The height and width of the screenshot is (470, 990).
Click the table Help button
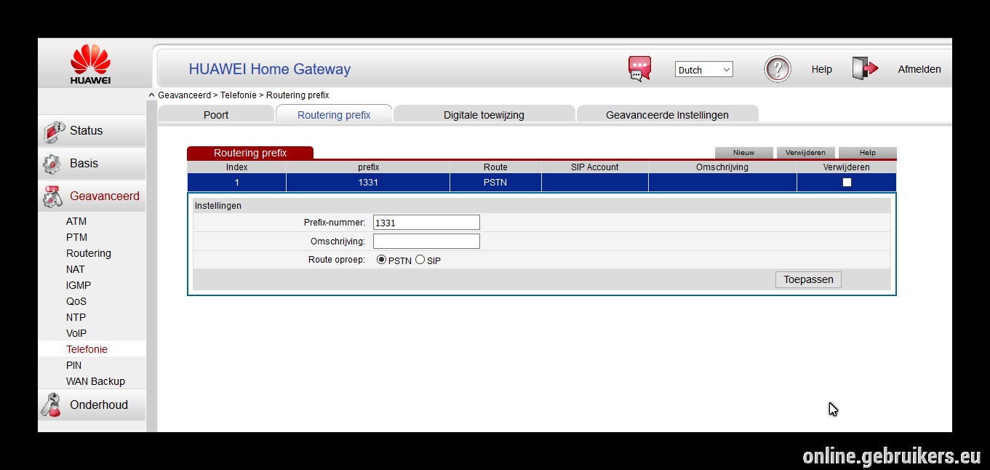867,153
